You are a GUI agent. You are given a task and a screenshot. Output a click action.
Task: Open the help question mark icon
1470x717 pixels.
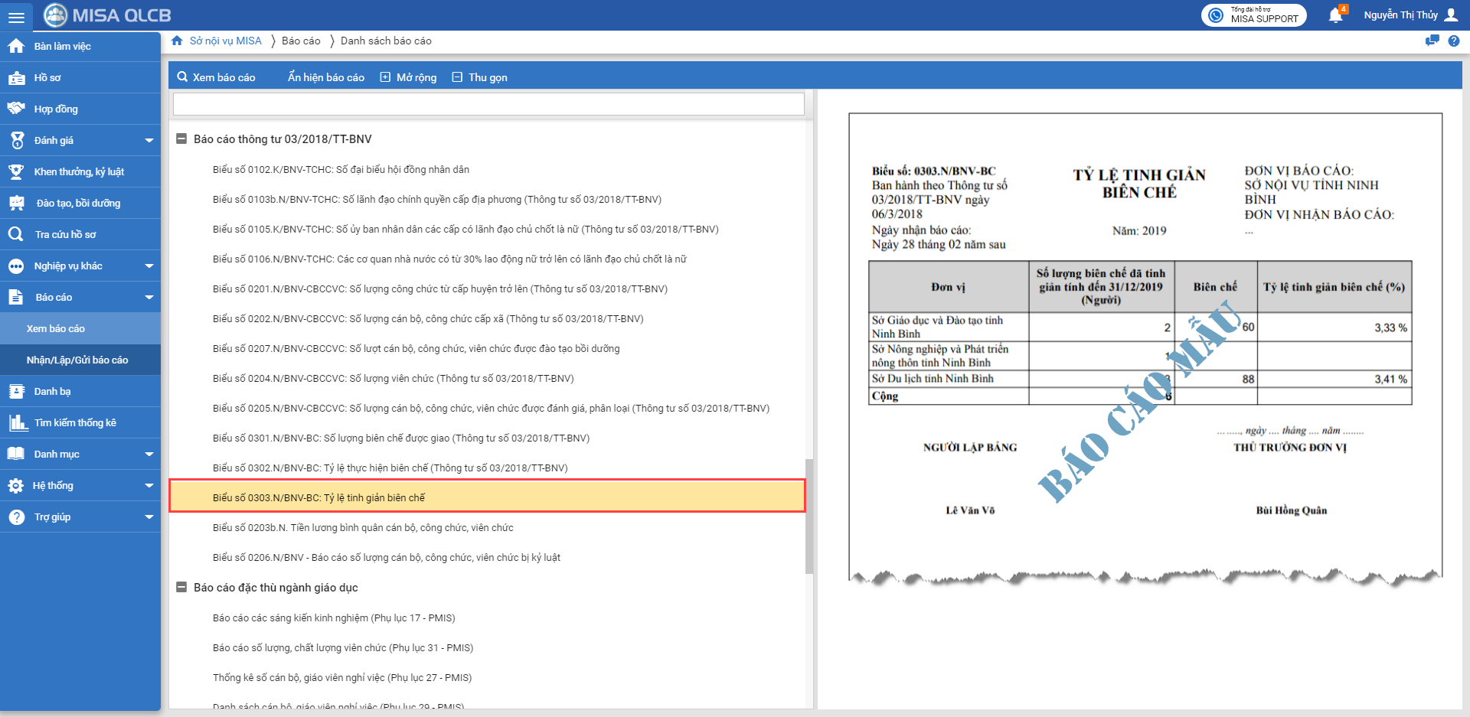1453,41
